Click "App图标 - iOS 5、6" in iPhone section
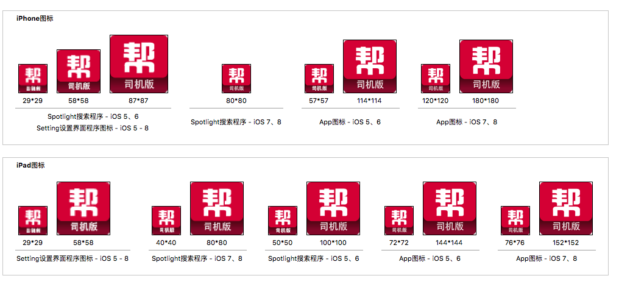619x284 pixels. (x=350, y=122)
